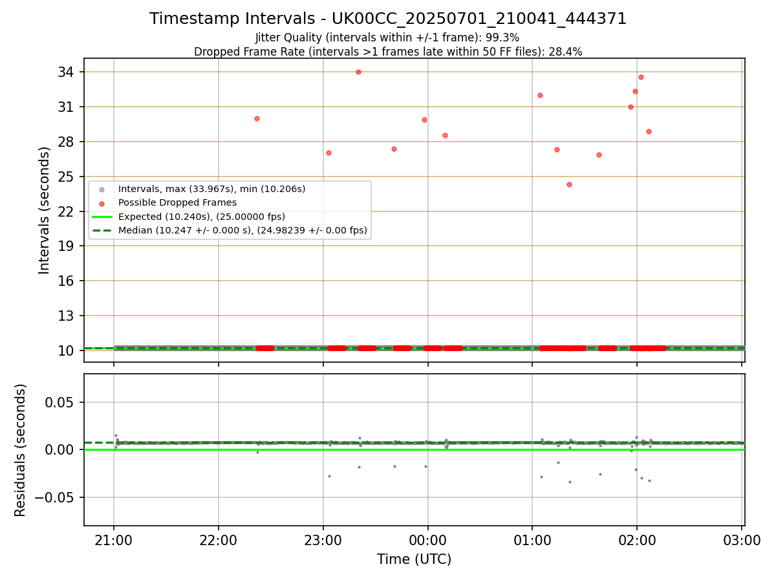
Task: Click the 'Residuals (seconds)' y-axis label
Action: [21, 450]
